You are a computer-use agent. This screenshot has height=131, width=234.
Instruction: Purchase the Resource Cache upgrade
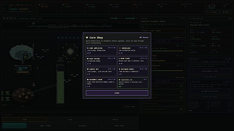point(101,83)
